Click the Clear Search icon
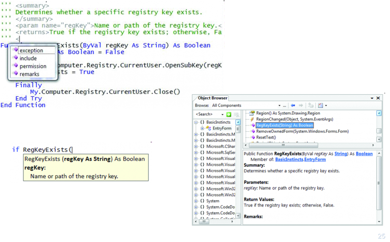 (235, 114)
